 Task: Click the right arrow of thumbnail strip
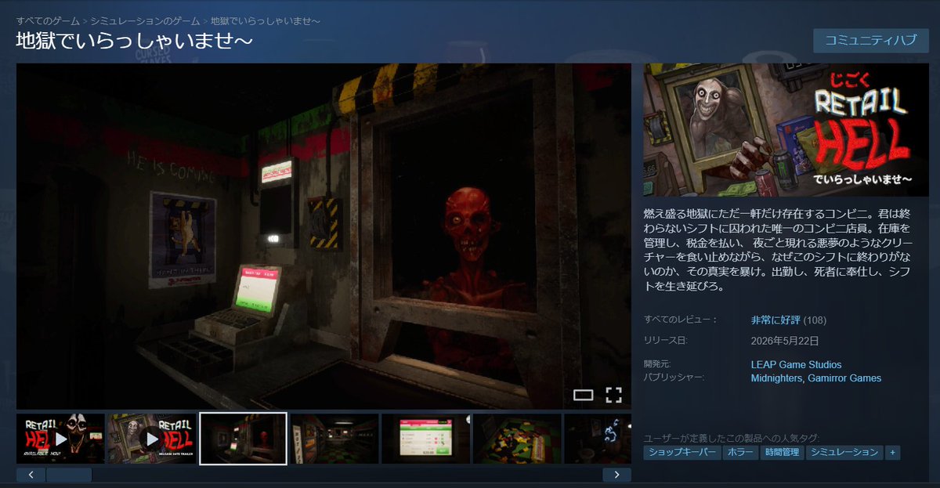point(616,475)
